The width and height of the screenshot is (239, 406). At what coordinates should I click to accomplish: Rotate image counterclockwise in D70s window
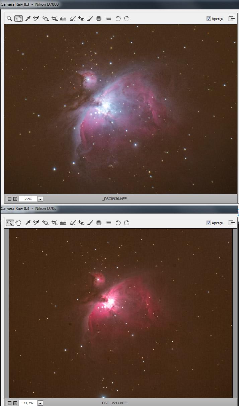click(118, 223)
